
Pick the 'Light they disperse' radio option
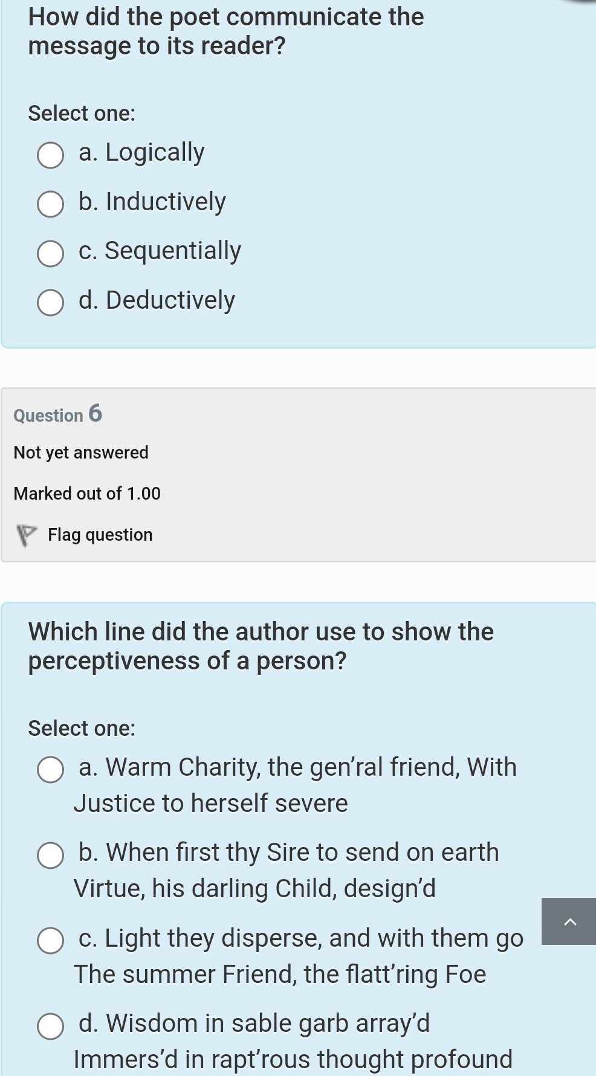(50, 941)
